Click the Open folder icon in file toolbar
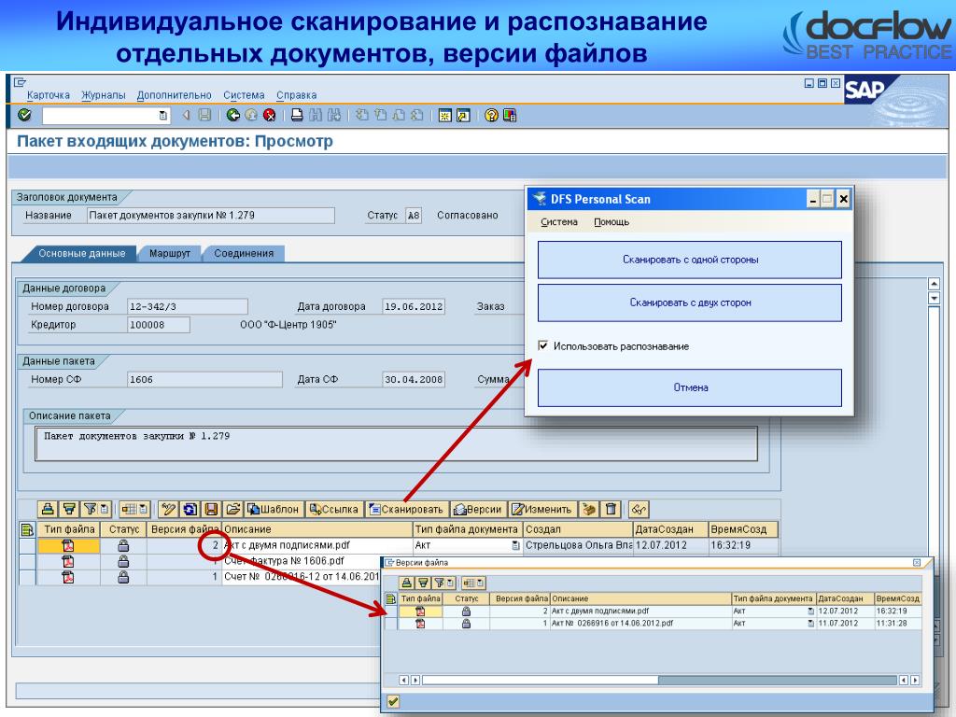Screen dimensions: 956x717 232,509
